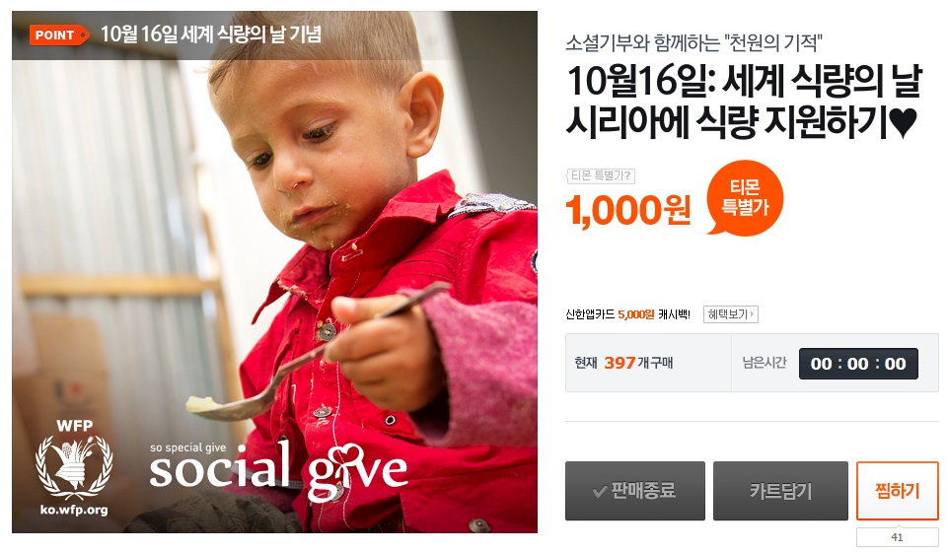Viewport: 948px width, 552px height.
Task: Add to cart with 카트담기
Action: click(780, 491)
